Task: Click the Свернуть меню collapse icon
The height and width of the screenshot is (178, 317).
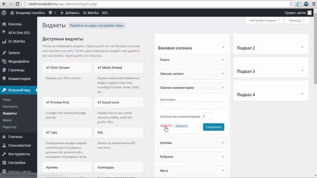Action: click(x=4, y=172)
